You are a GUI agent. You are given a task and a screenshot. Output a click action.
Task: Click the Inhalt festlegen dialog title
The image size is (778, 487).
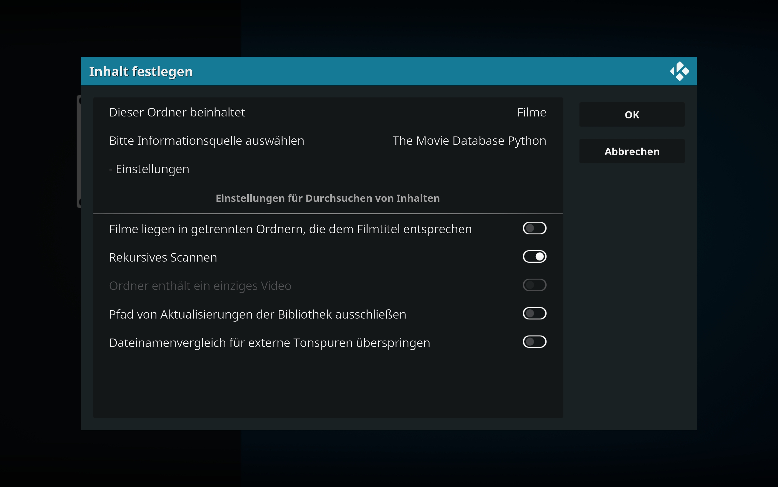141,71
